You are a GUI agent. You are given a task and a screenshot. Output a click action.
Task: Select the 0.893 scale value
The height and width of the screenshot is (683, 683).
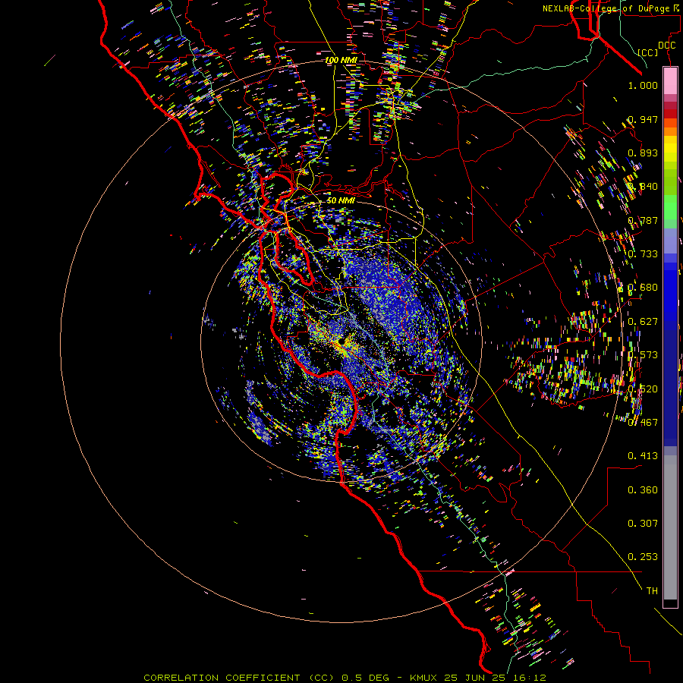(x=643, y=153)
